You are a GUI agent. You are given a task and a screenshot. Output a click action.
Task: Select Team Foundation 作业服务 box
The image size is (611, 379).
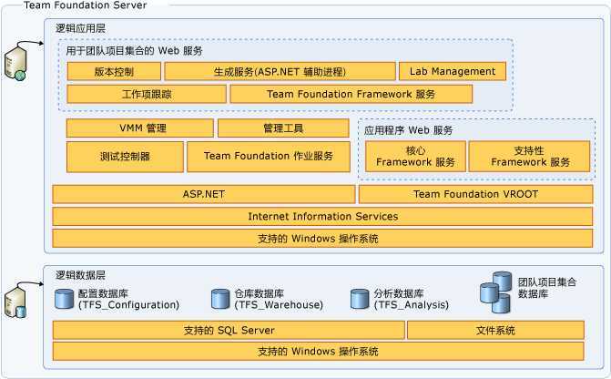coord(269,157)
